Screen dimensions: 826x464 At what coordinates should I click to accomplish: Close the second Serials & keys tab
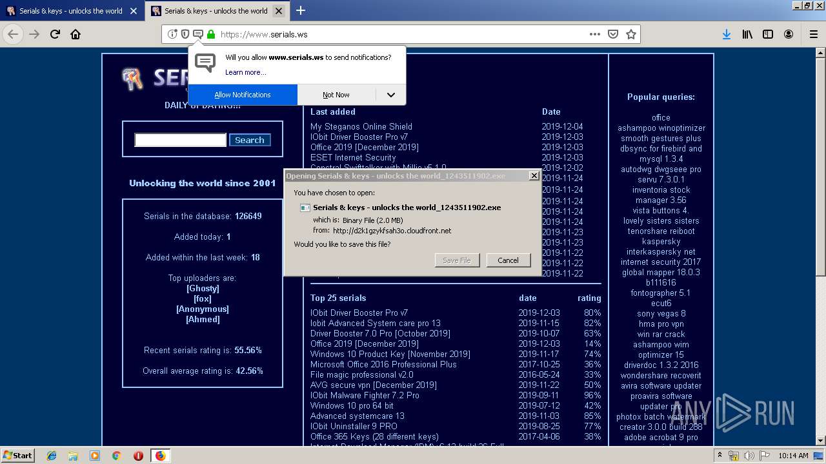[278, 11]
